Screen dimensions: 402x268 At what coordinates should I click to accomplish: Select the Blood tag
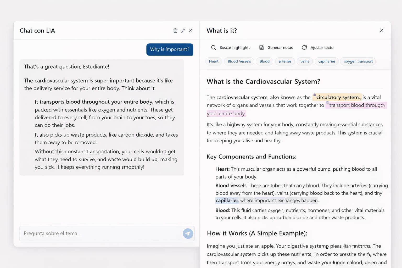pyautogui.click(x=264, y=61)
